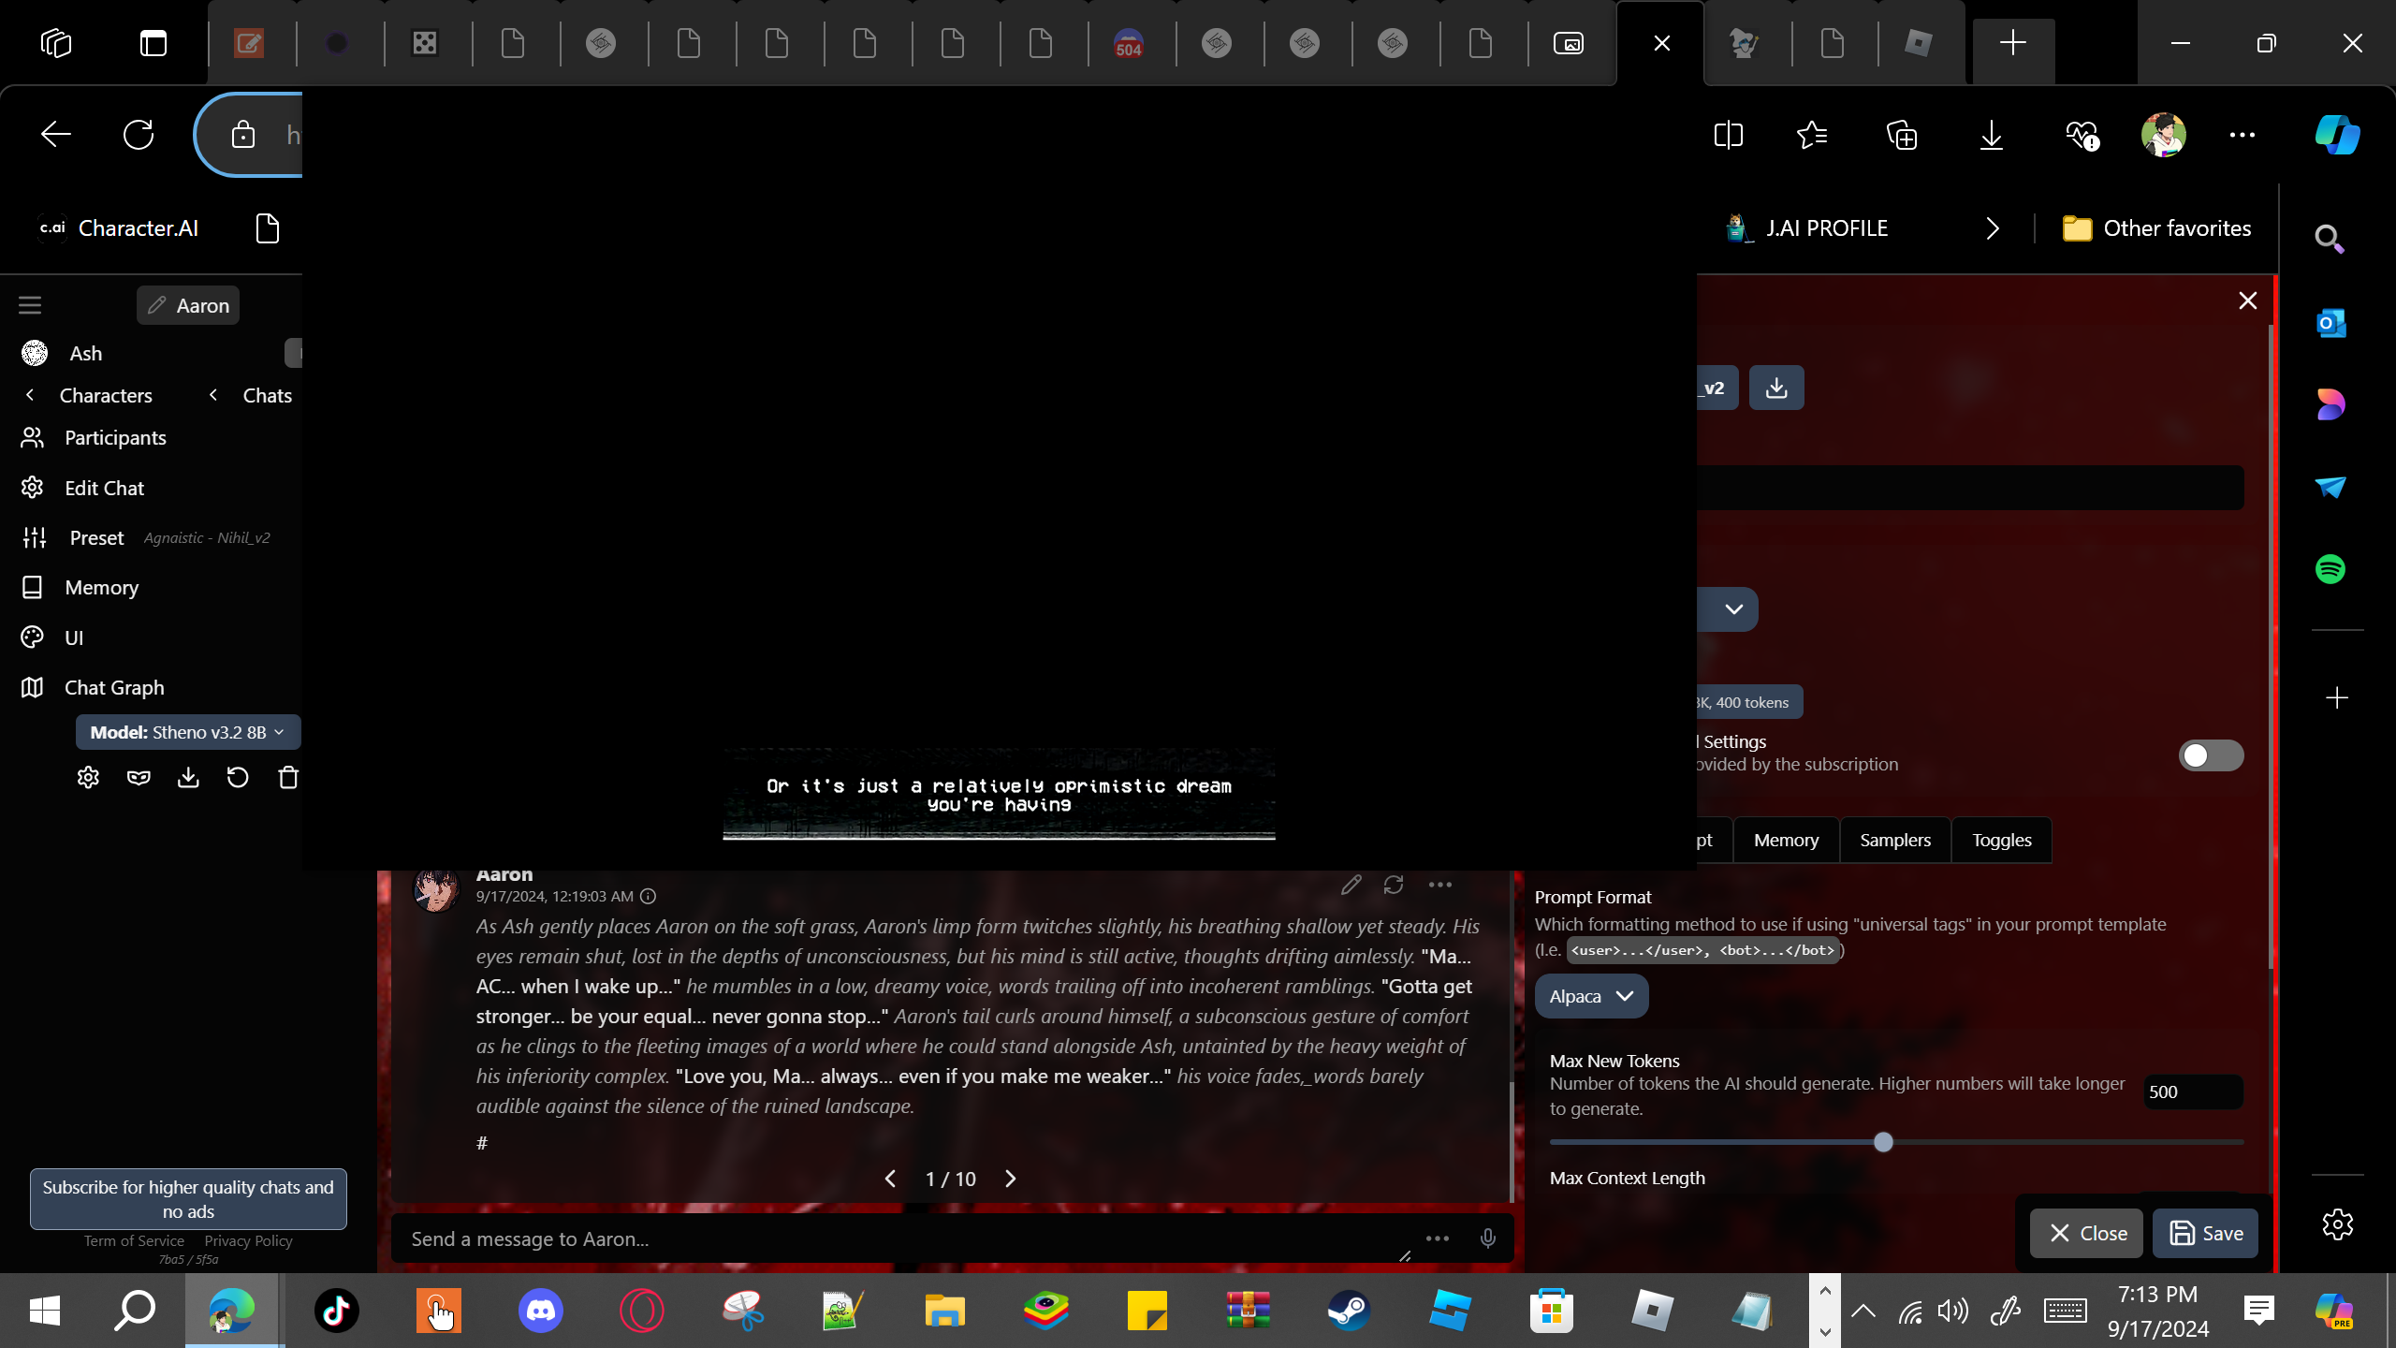Viewport: 2396px width, 1348px height.
Task: Open the Privacy Policy link
Action: click(248, 1240)
